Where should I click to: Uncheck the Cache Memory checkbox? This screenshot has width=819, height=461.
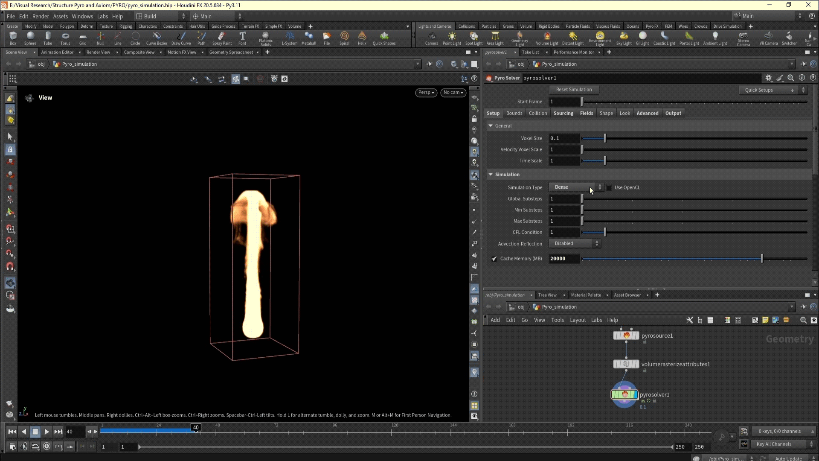494,259
